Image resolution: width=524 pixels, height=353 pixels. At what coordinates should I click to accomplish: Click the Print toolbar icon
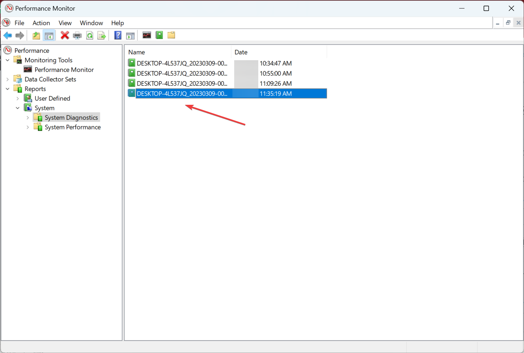[77, 35]
